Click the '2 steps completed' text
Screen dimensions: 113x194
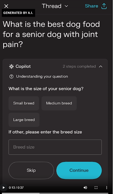coord(79,67)
